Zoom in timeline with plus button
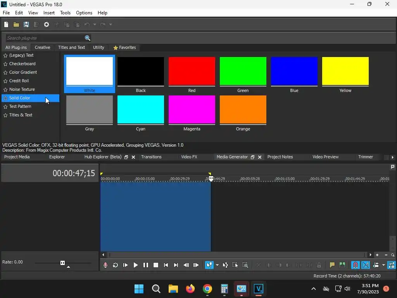The image size is (397, 298). coord(377,255)
